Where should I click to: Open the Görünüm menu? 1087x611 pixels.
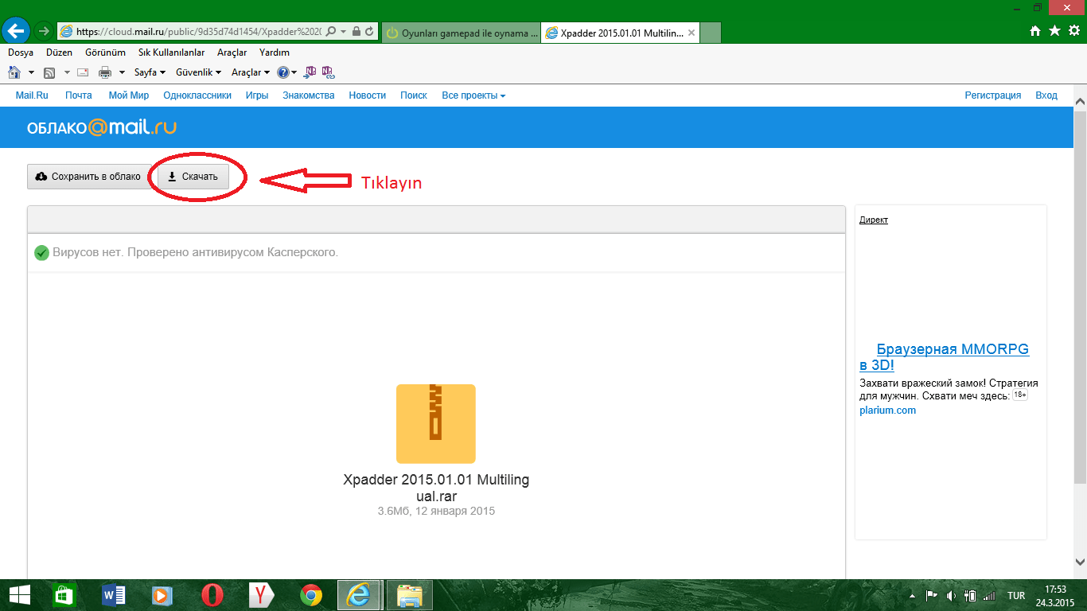pyautogui.click(x=106, y=53)
